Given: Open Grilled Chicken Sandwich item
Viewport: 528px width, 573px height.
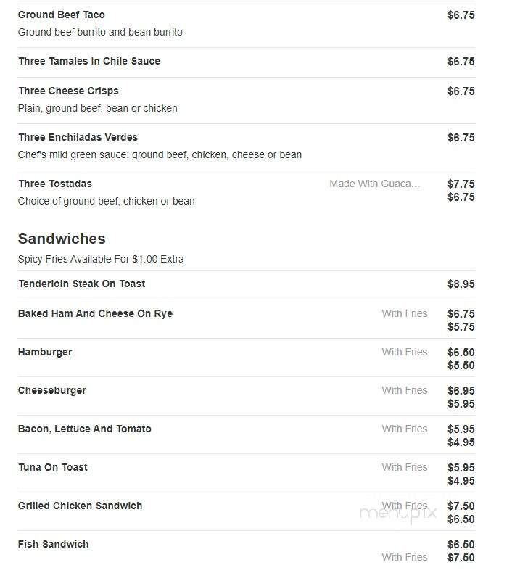Looking at the screenshot, I should click(80, 506).
